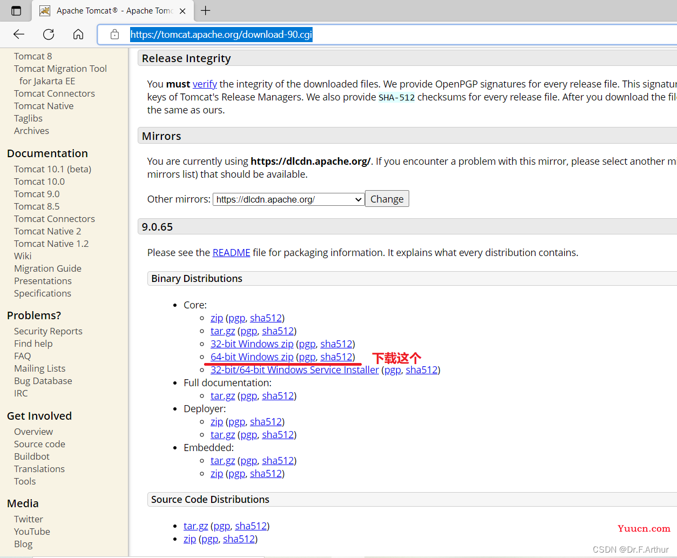The height and width of the screenshot is (558, 677).
Task: Open the IRC link
Action: pyautogui.click(x=21, y=393)
